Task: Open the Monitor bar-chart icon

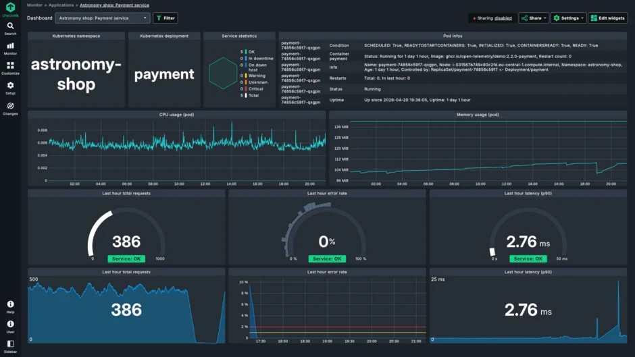Action: [x=10, y=49]
